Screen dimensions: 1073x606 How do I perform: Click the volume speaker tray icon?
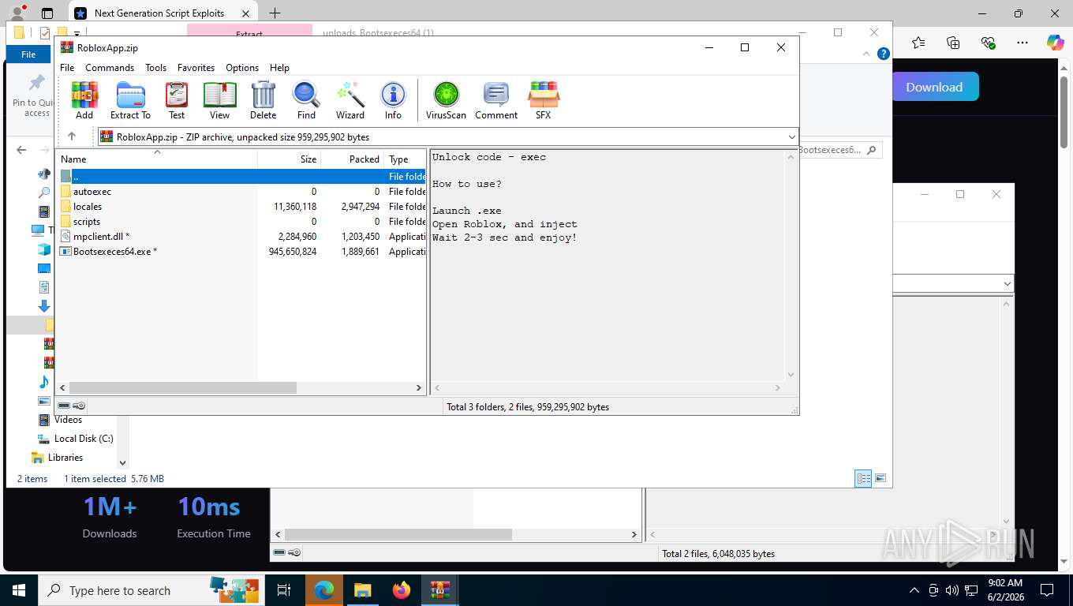pos(951,590)
